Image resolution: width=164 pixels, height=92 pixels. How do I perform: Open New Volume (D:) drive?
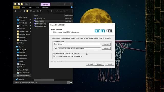[25, 73]
